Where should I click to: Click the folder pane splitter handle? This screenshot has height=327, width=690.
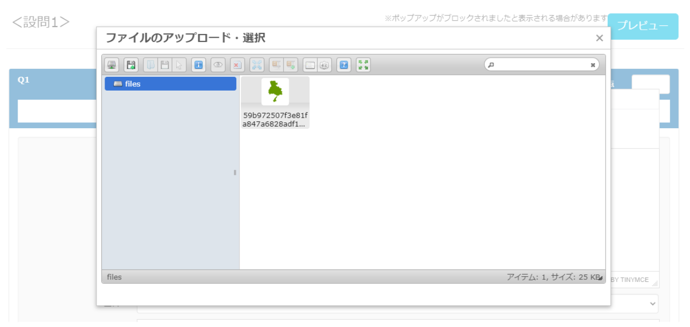(x=235, y=172)
